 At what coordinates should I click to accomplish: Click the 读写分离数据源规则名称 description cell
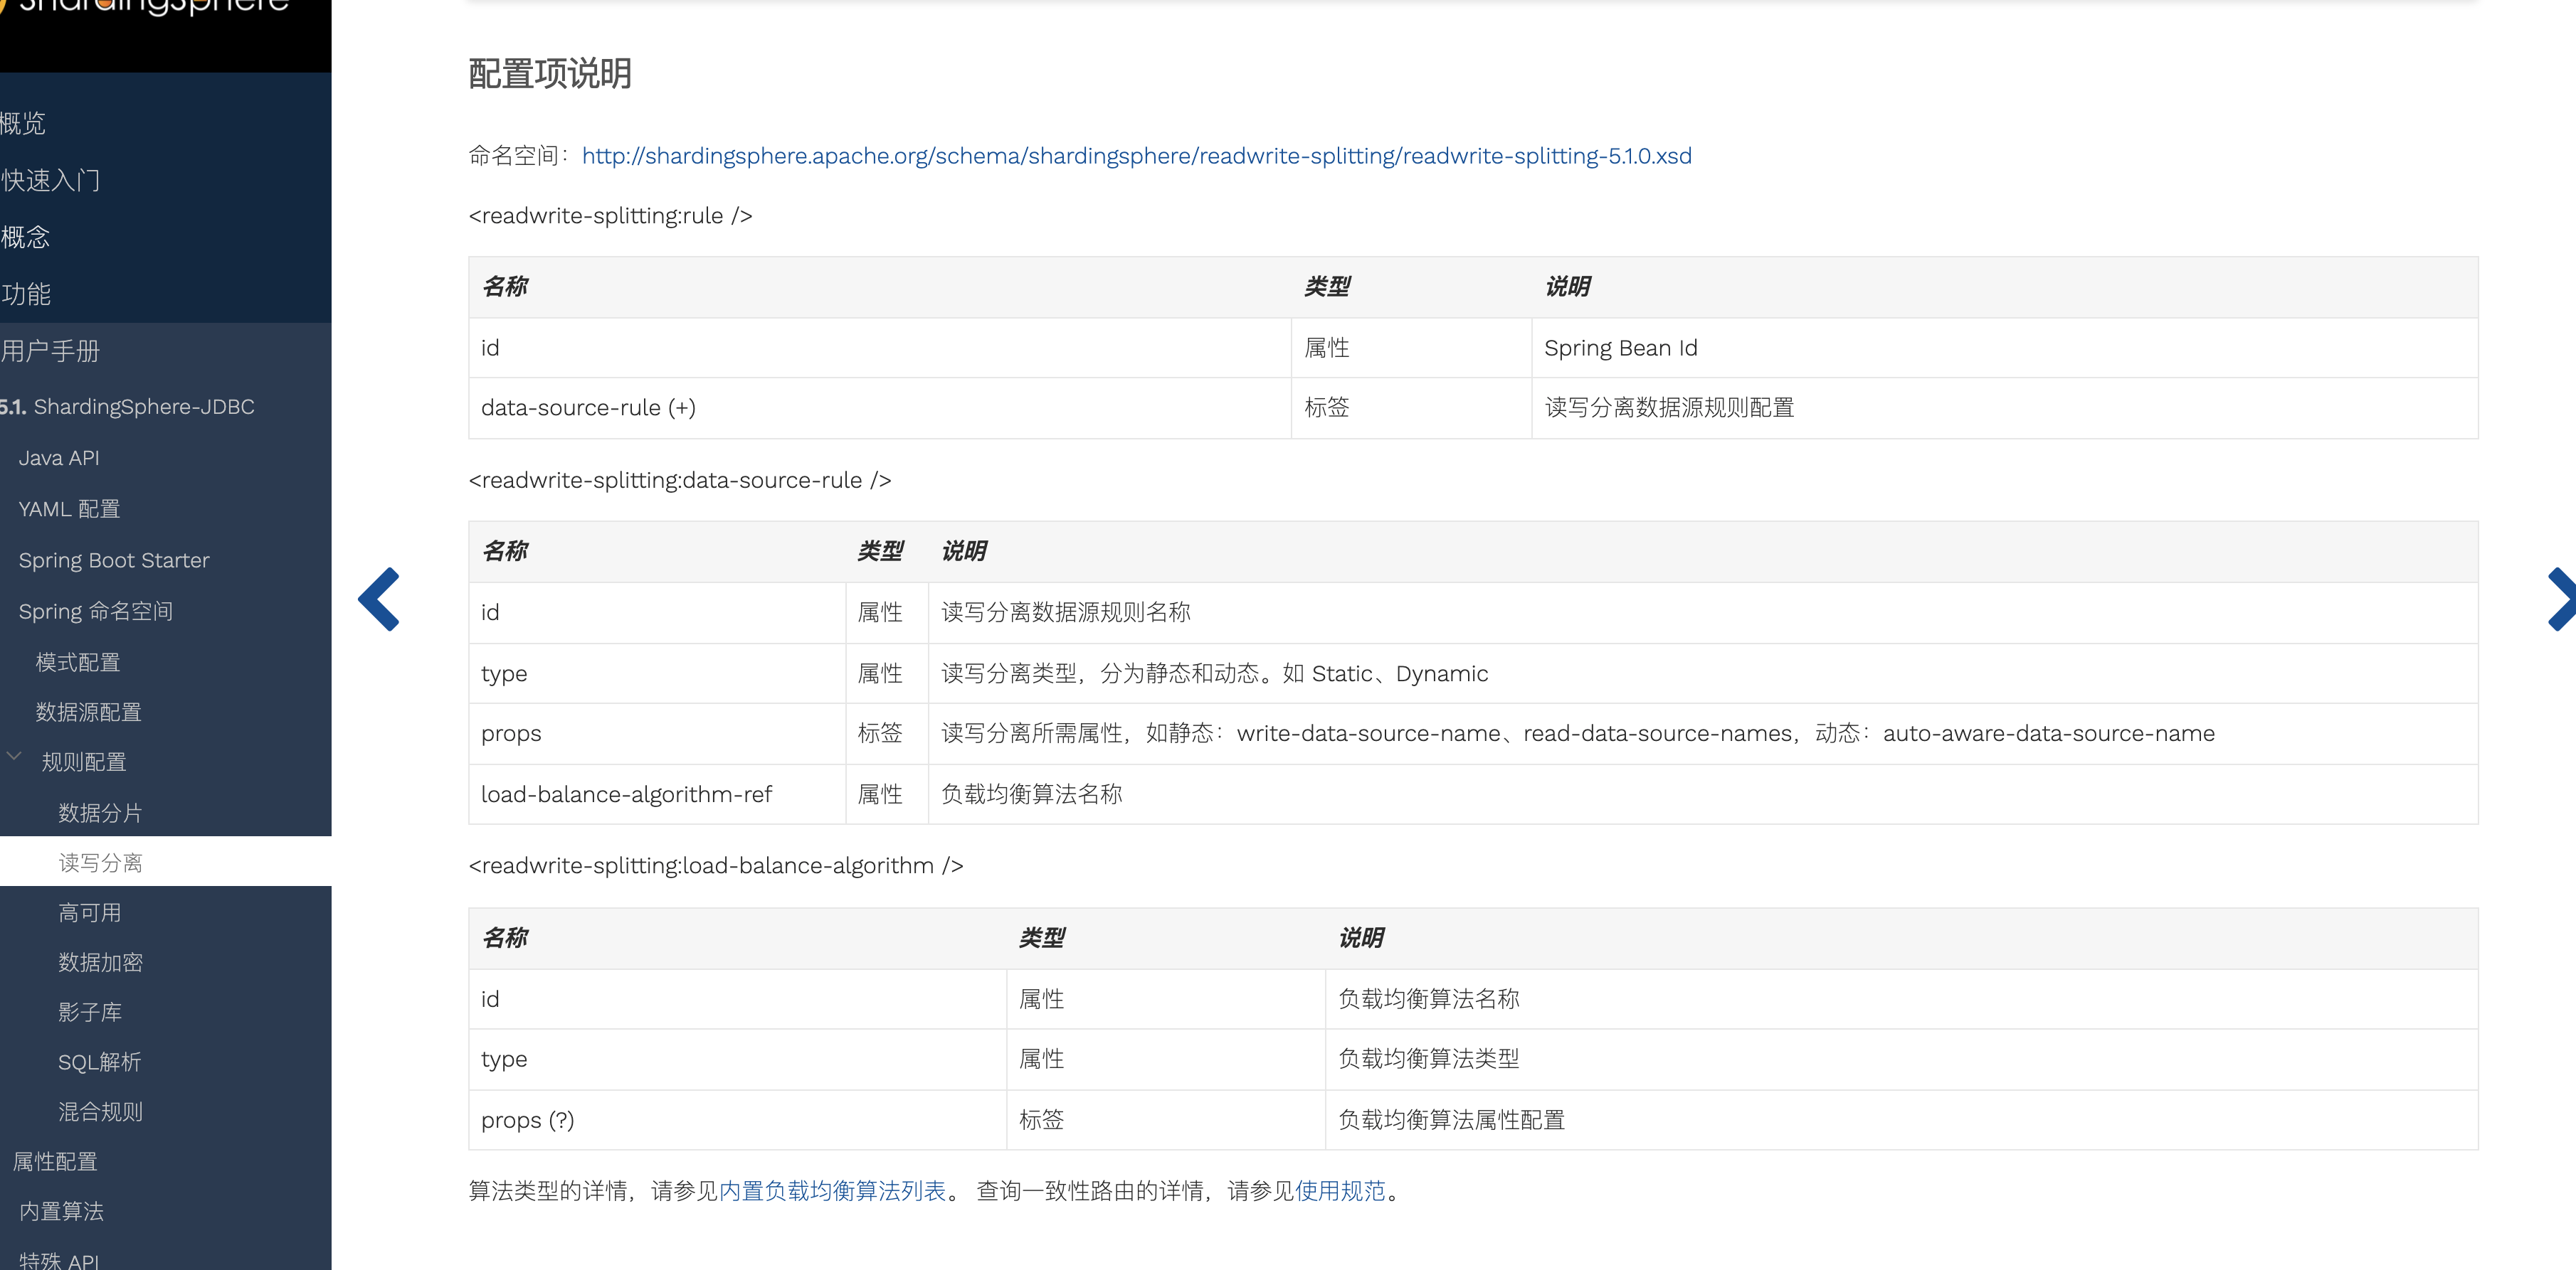point(1703,612)
